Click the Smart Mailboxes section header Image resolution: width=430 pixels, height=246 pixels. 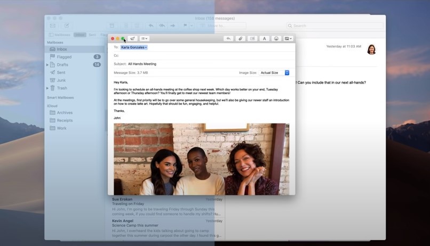pos(60,97)
